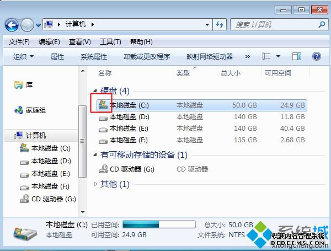Sort by the 可用空间 column header

(278, 73)
